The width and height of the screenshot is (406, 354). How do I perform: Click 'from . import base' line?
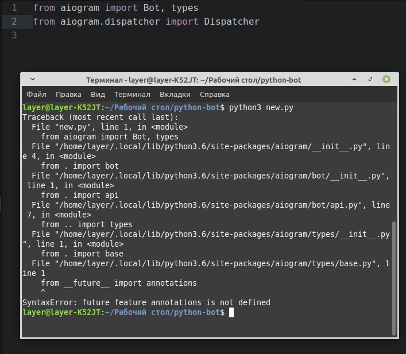[x=82, y=254]
